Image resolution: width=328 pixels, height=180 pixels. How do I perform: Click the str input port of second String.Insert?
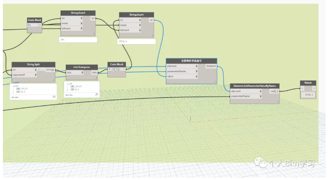pos(130,20)
